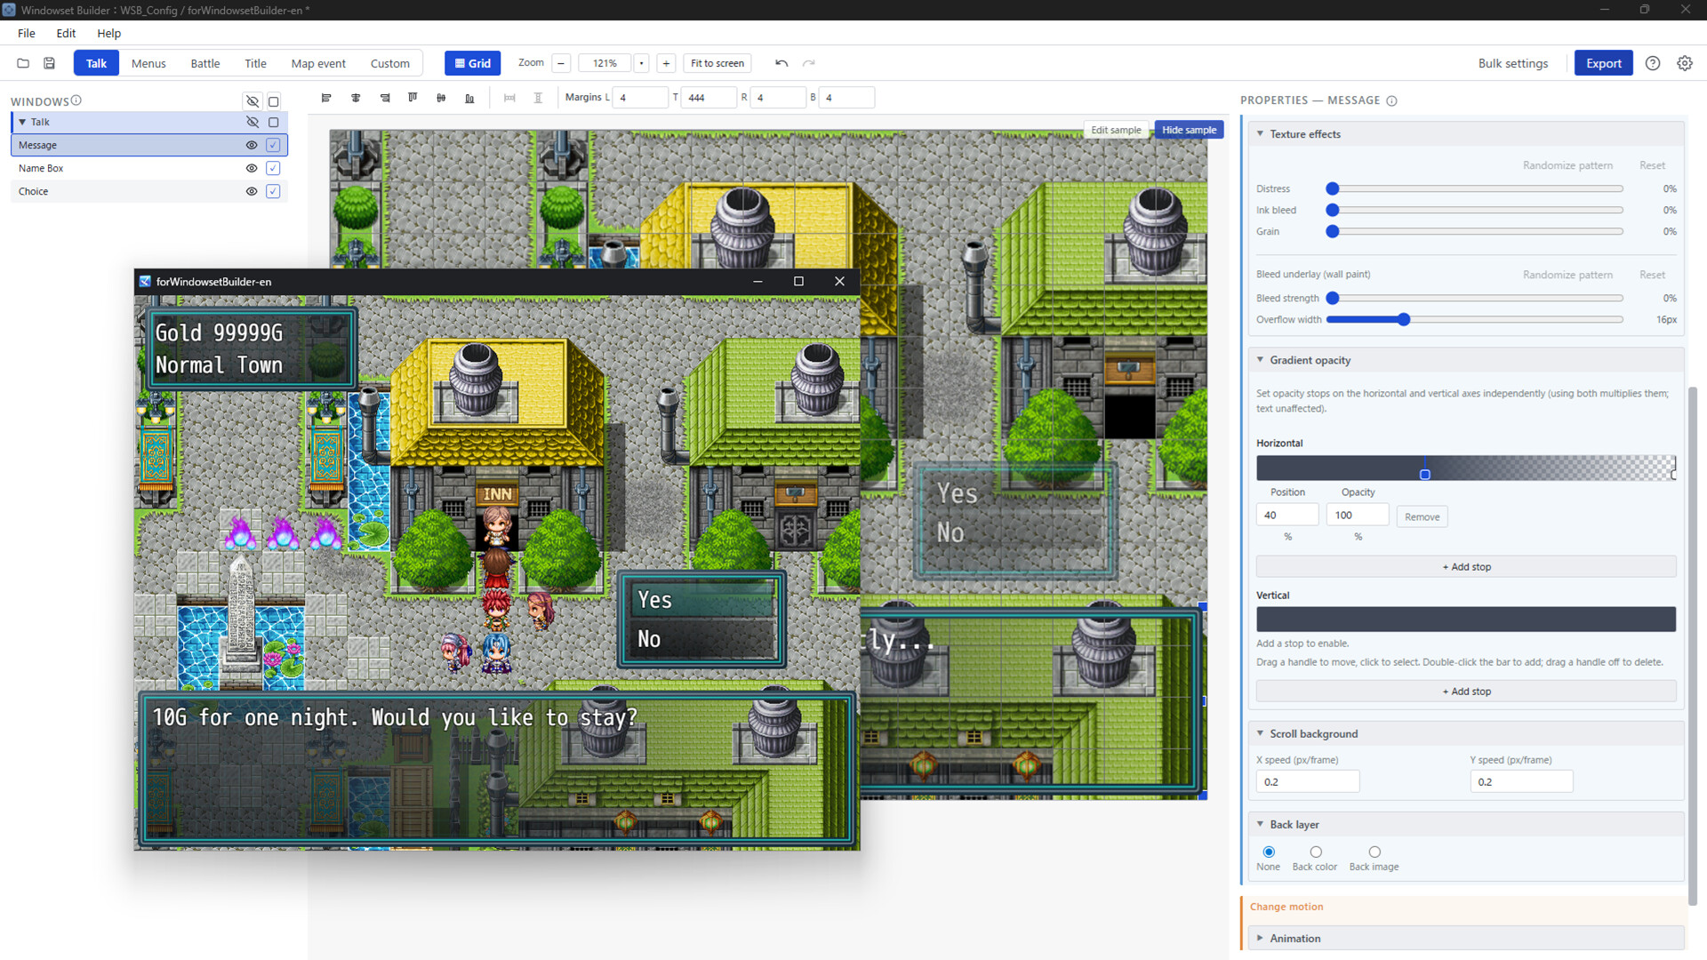Switch to the Battle tab
The image size is (1707, 960).
(205, 63)
